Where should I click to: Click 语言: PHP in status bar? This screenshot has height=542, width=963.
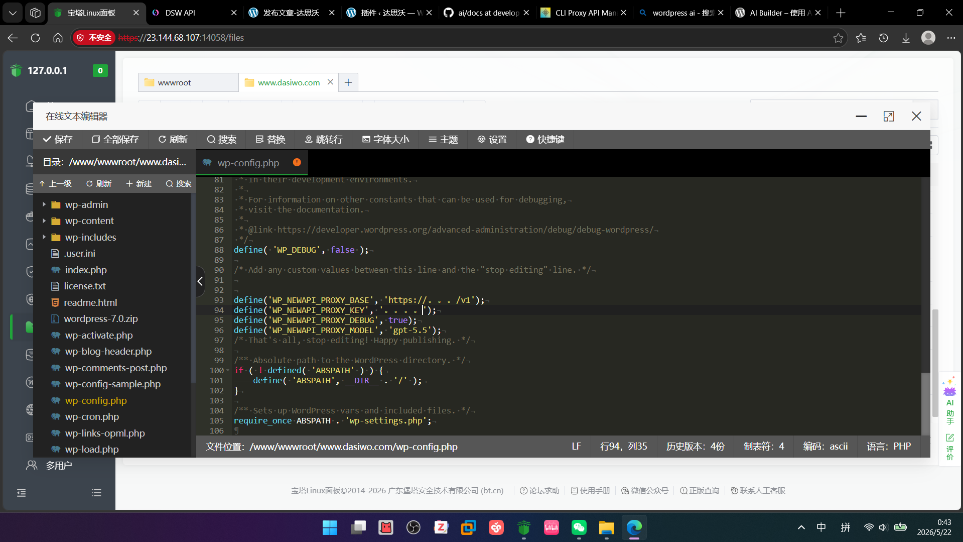pyautogui.click(x=889, y=446)
